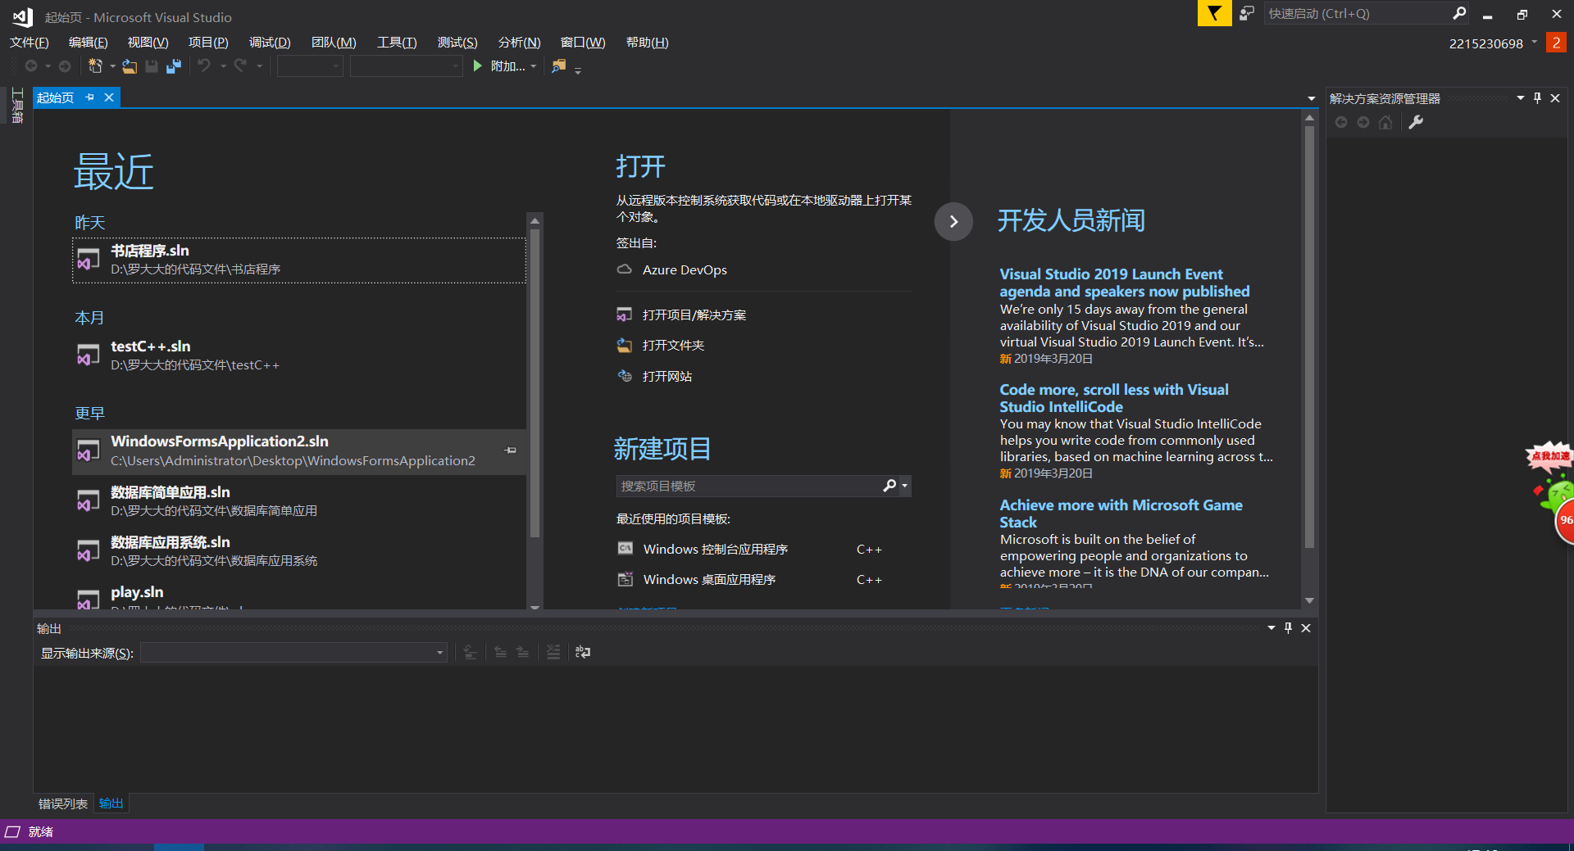Click the green Start/Attach play icon
1574x851 pixels.
click(478, 66)
